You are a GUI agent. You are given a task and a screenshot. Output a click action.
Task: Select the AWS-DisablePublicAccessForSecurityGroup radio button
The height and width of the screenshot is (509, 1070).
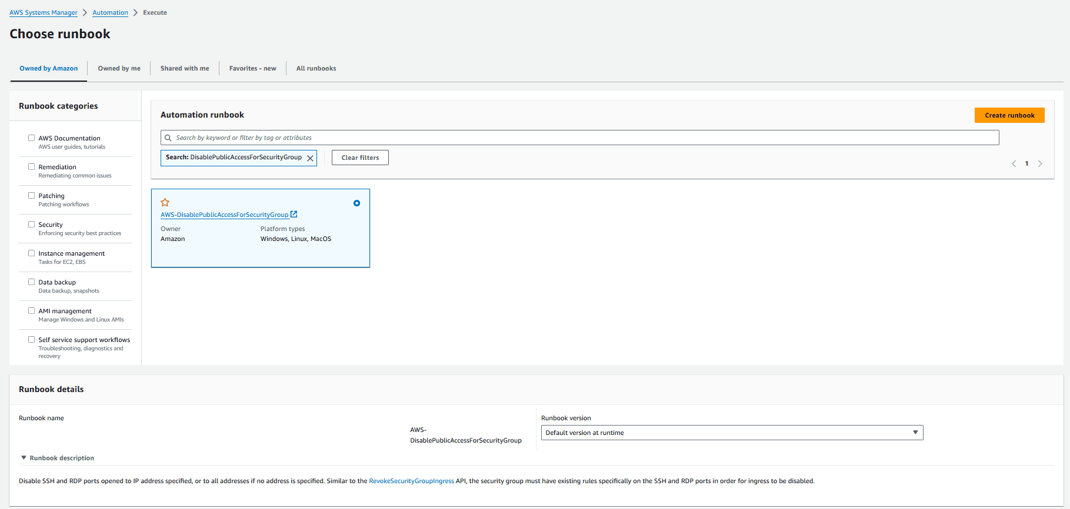356,203
